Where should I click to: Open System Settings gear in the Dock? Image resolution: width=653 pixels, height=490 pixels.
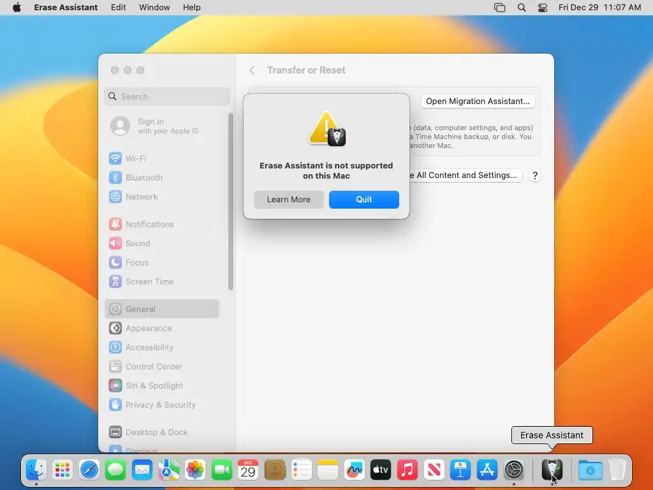pos(514,470)
